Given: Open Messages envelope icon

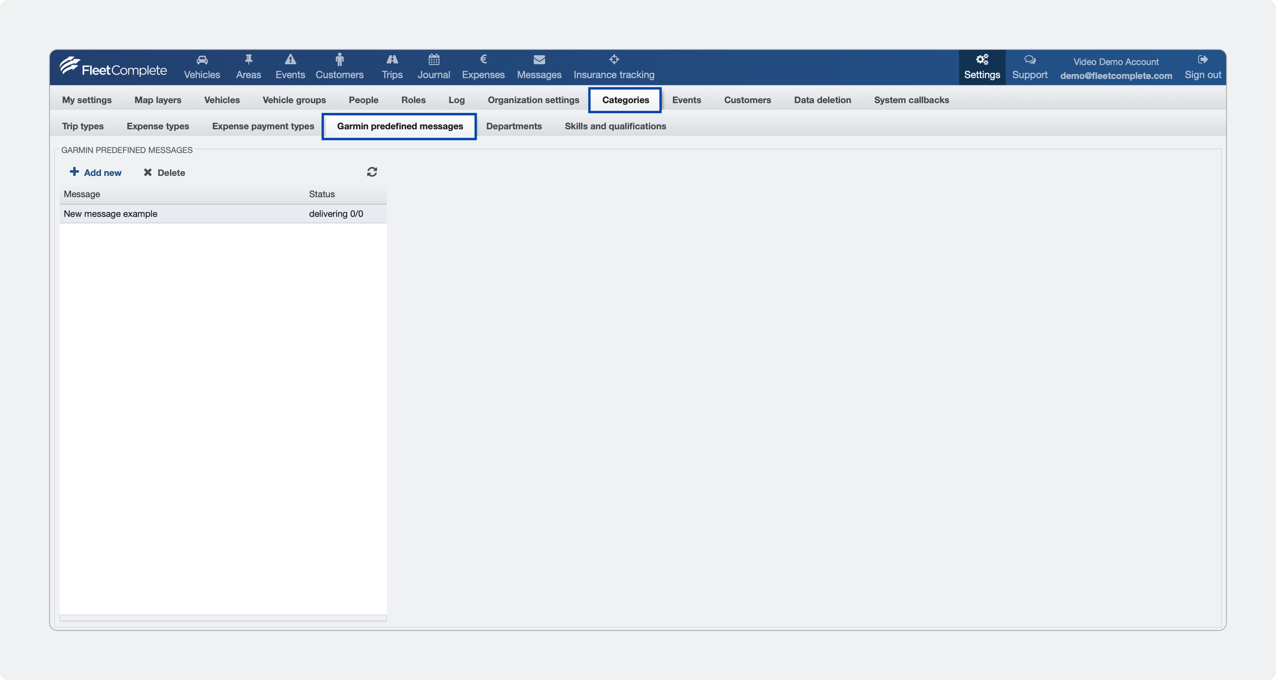Looking at the screenshot, I should (x=539, y=60).
